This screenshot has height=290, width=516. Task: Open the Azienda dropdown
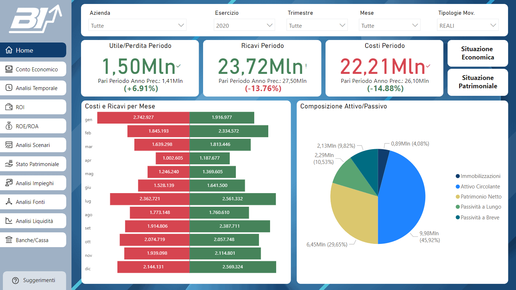coord(138,25)
